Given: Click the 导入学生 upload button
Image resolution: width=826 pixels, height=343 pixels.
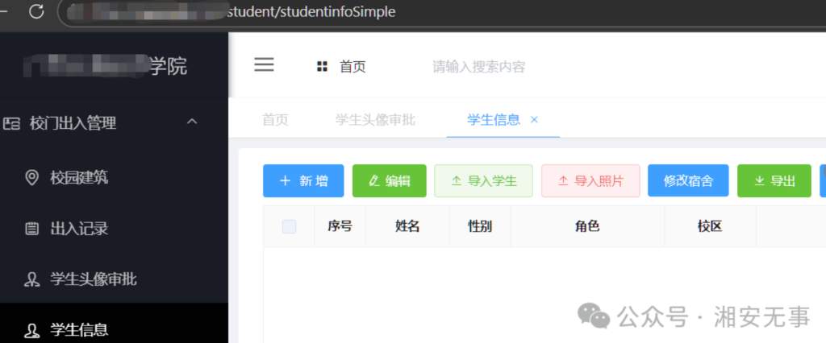Looking at the screenshot, I should pos(483,181).
